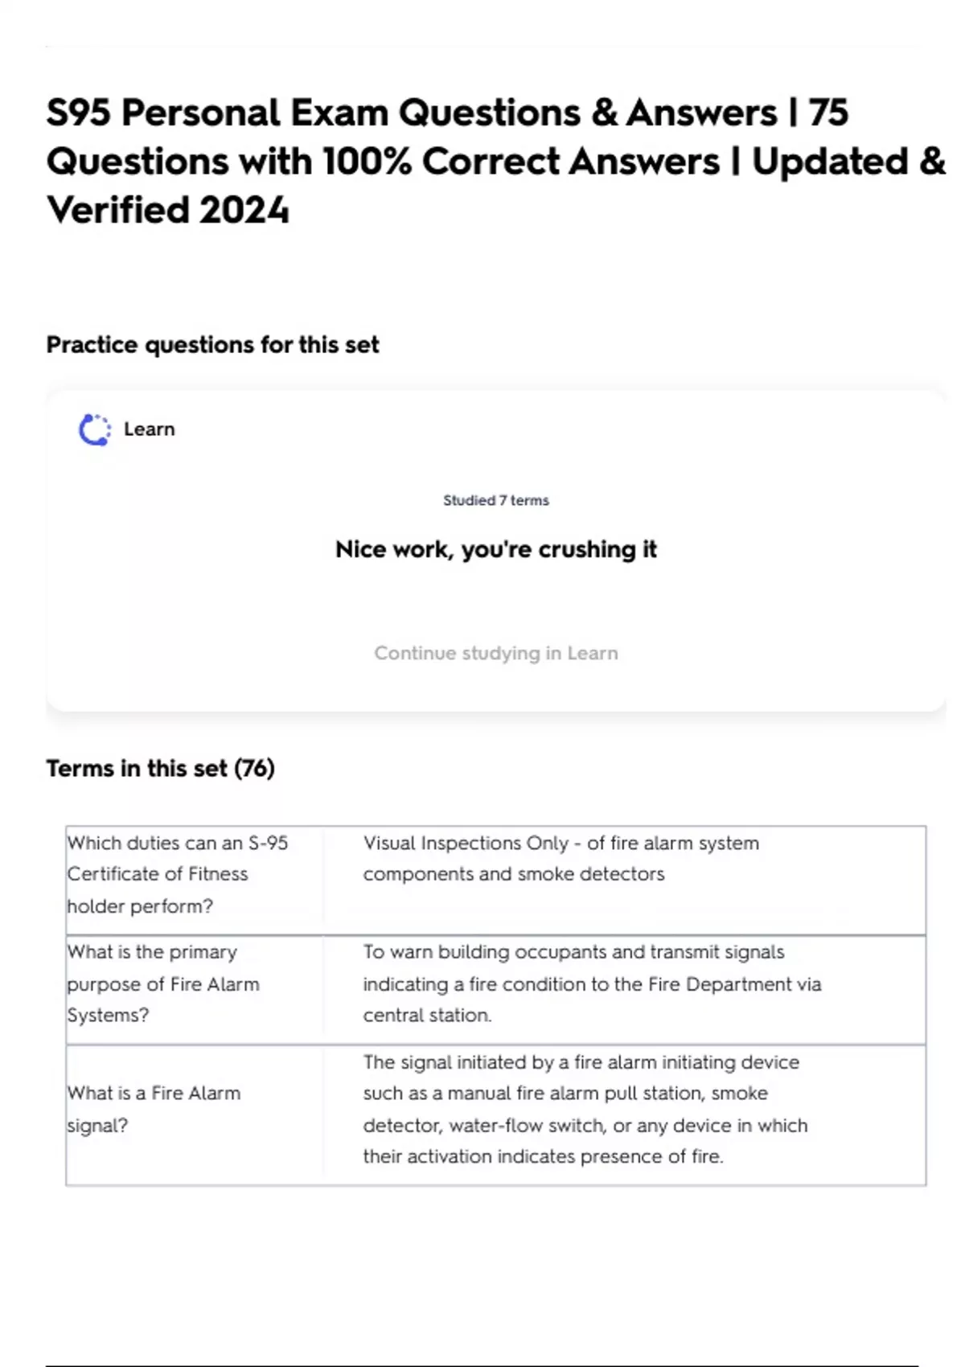
Task: Click the signal initiated by device answer
Action: pyautogui.click(x=624, y=1110)
